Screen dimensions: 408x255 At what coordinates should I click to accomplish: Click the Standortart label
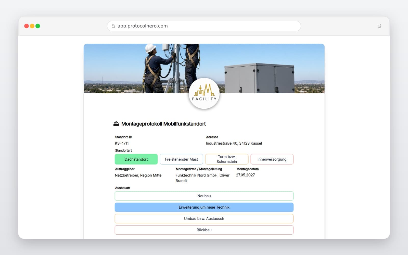pyautogui.click(x=123, y=150)
